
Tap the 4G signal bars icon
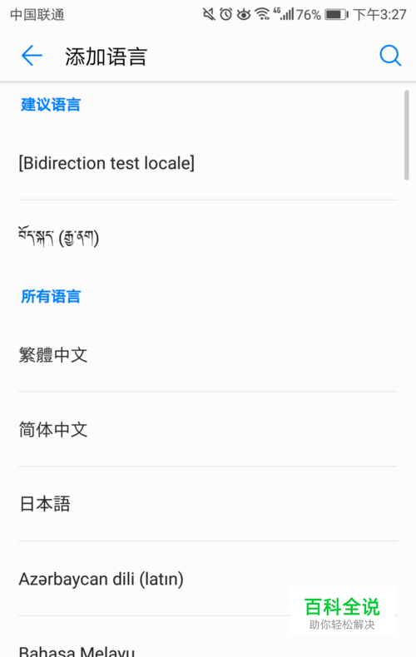pyautogui.click(x=284, y=14)
